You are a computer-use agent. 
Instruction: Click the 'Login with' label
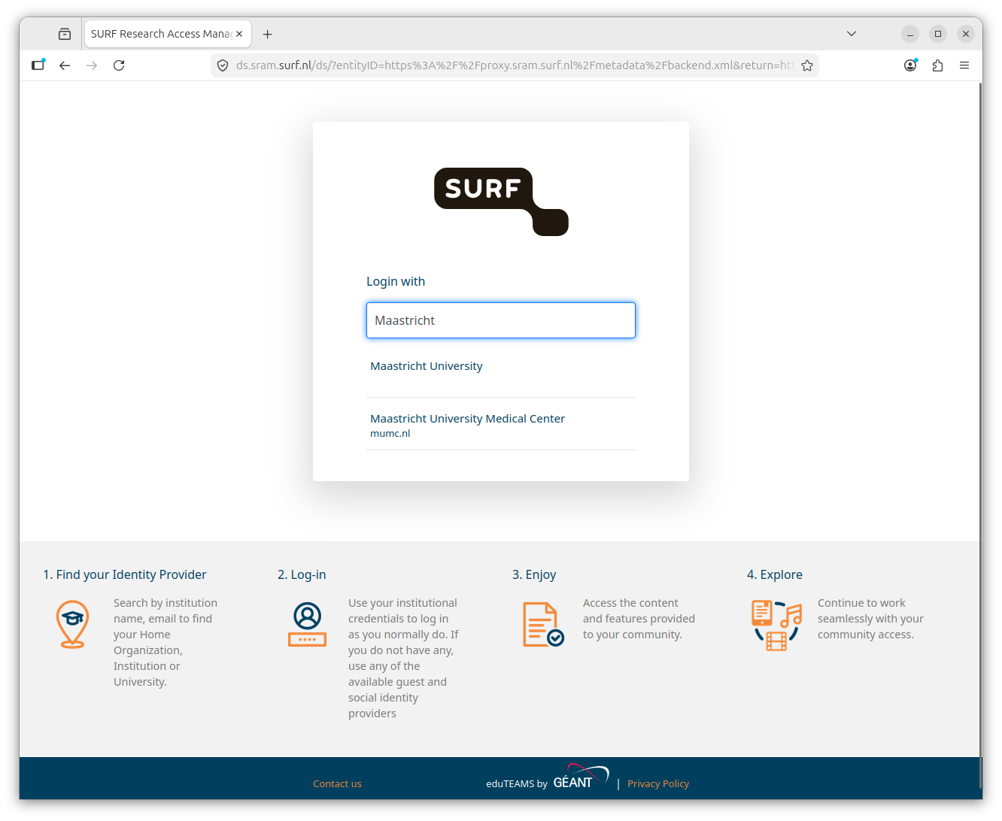(396, 281)
